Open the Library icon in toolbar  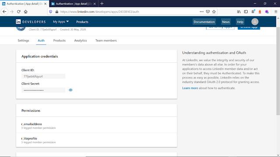coord(239,12)
